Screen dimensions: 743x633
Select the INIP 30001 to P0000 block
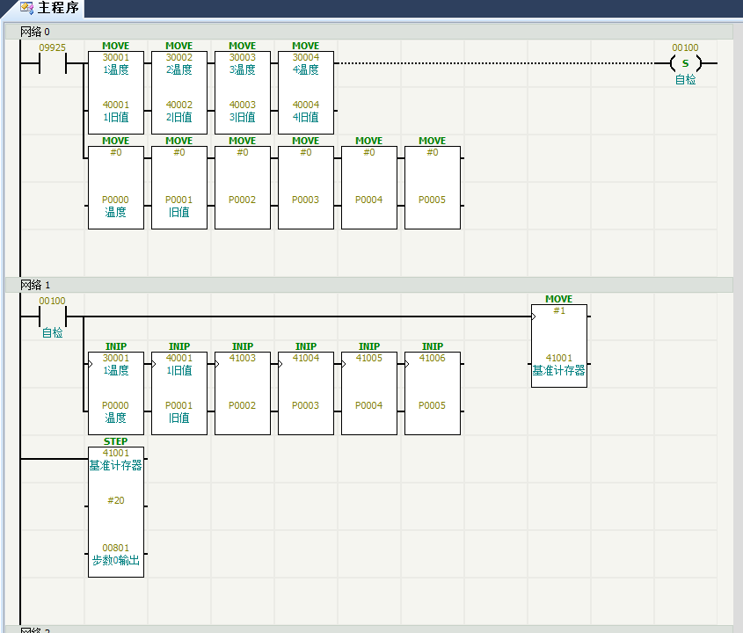(115, 393)
